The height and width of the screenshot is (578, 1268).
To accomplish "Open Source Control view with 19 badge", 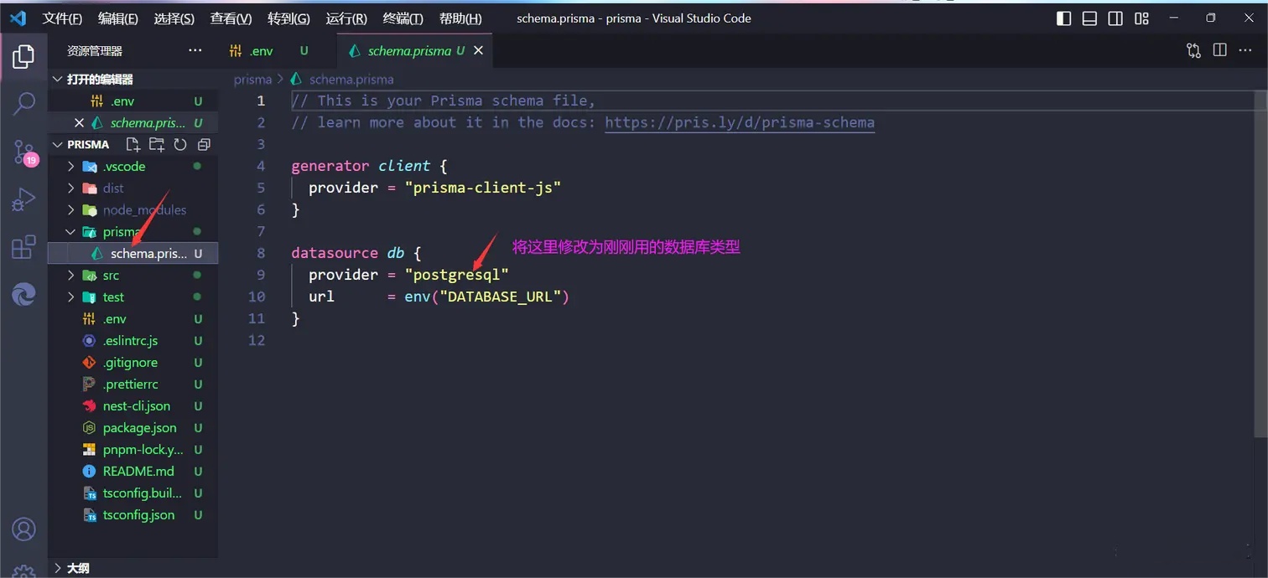I will tap(23, 152).
